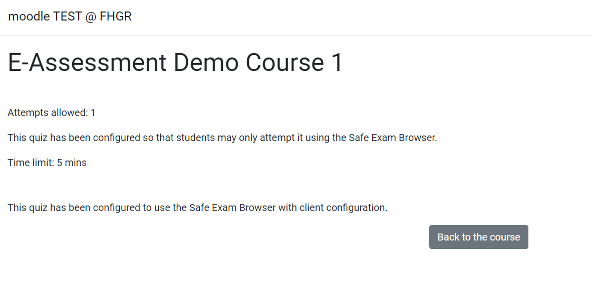Viewport: 592px width, 300px height.
Task: Click the word Demo in the page heading
Action: point(206,62)
